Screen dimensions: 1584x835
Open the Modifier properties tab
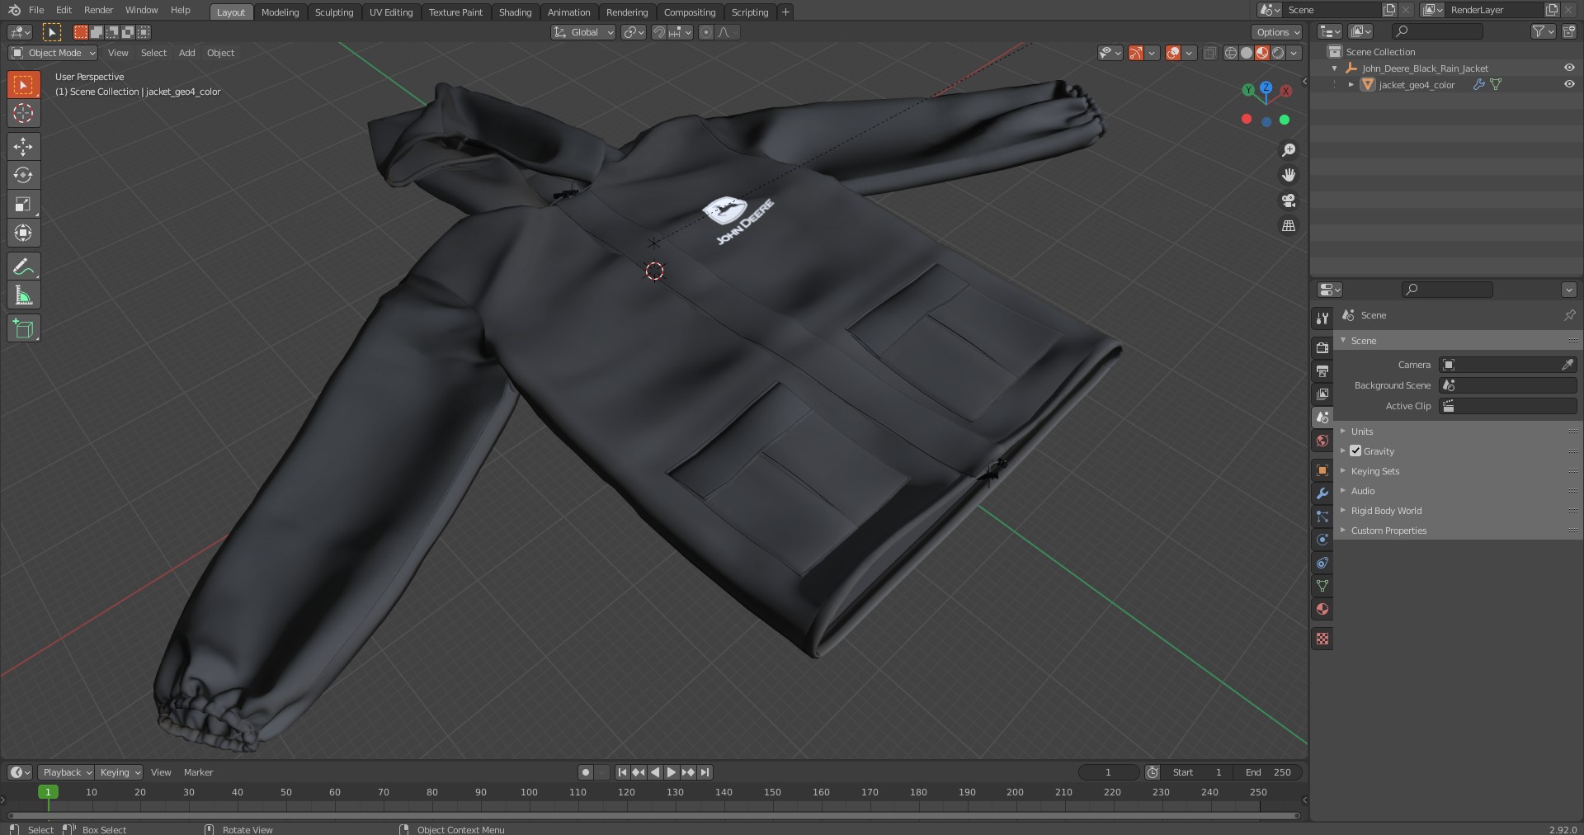[x=1322, y=493]
